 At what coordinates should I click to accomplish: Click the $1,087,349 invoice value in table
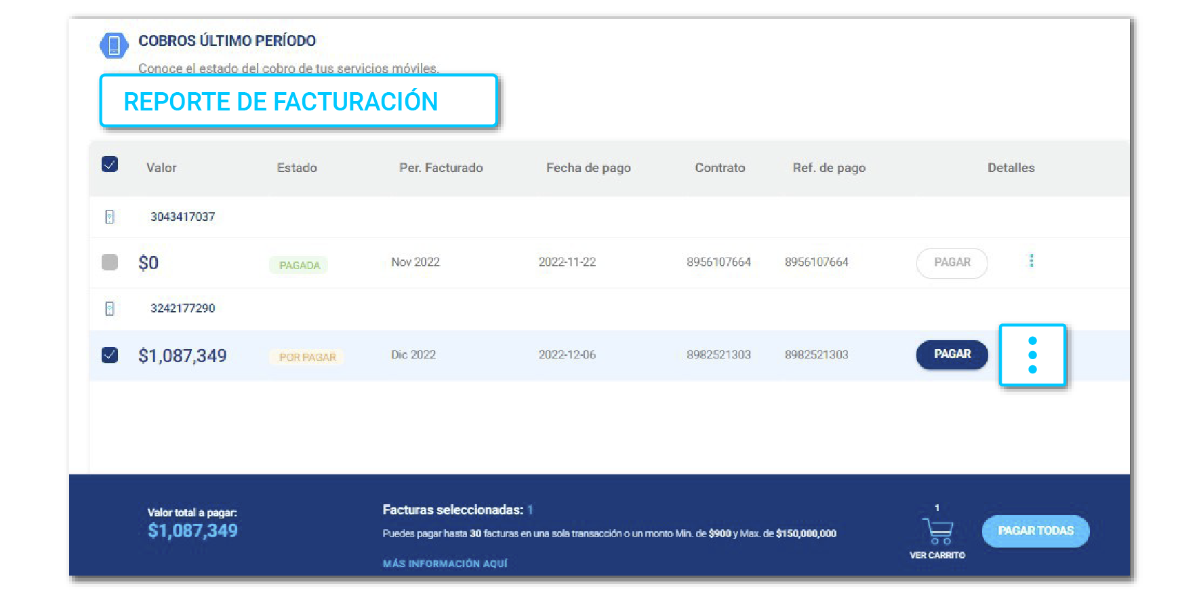(x=182, y=356)
